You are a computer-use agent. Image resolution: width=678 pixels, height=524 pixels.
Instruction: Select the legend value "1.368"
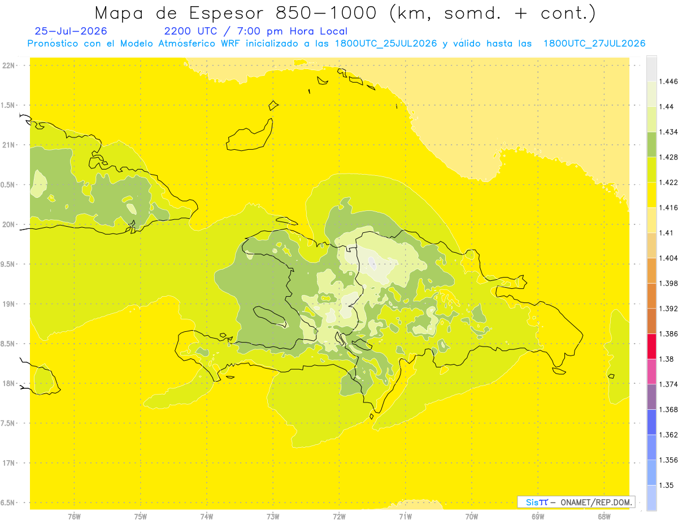[668, 409]
